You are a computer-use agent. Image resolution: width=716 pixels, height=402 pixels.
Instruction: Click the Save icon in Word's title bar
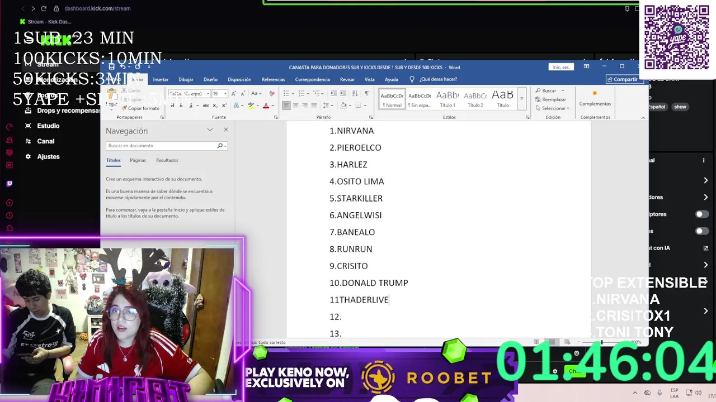click(111, 67)
